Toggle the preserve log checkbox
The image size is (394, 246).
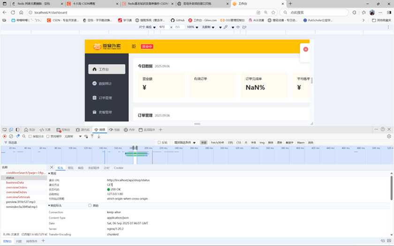click(30, 136)
